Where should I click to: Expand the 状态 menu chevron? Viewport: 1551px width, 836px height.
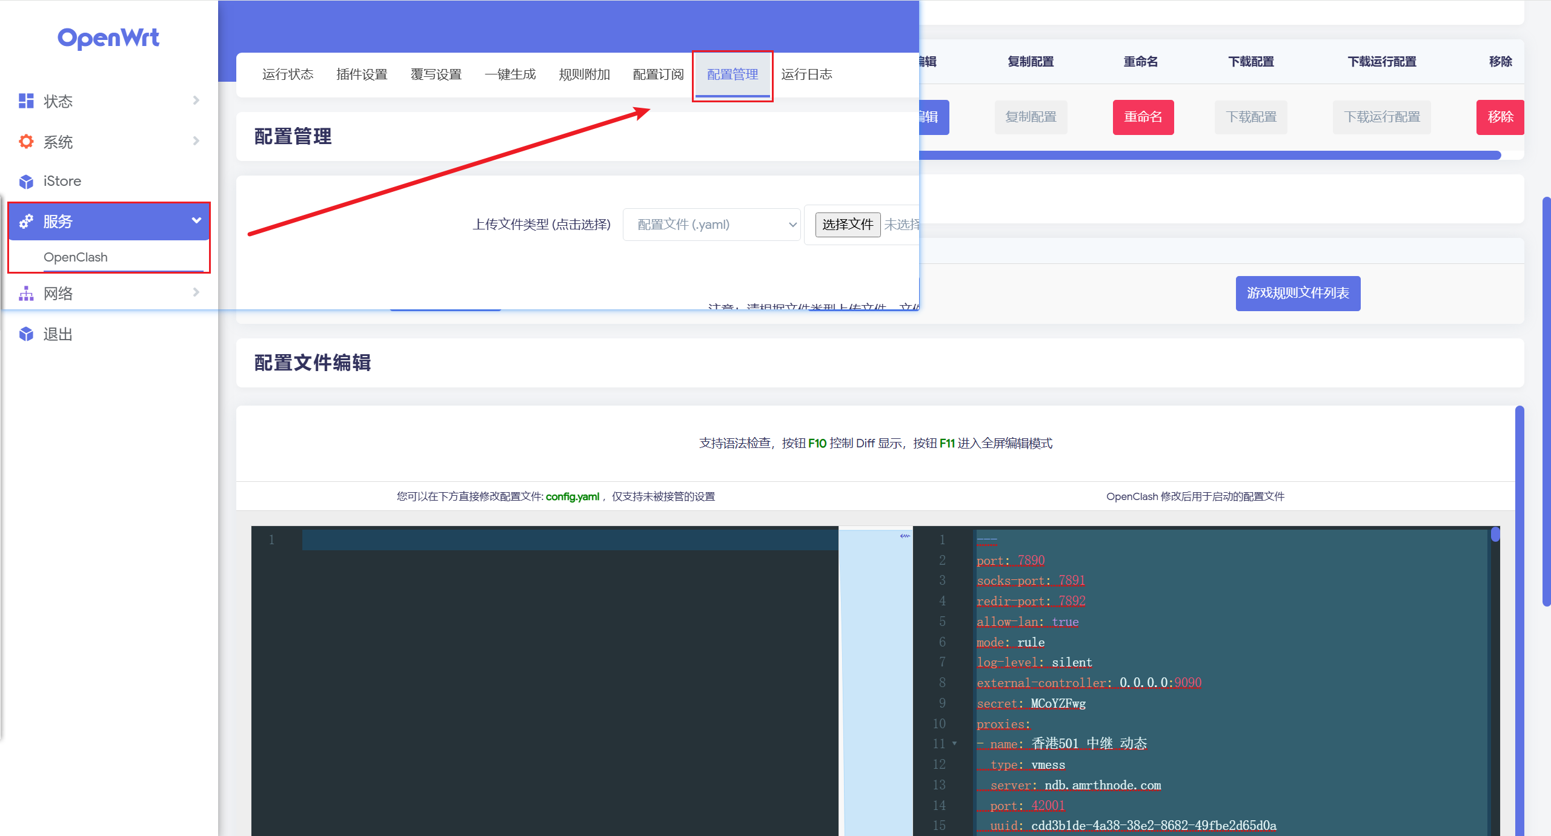196,100
